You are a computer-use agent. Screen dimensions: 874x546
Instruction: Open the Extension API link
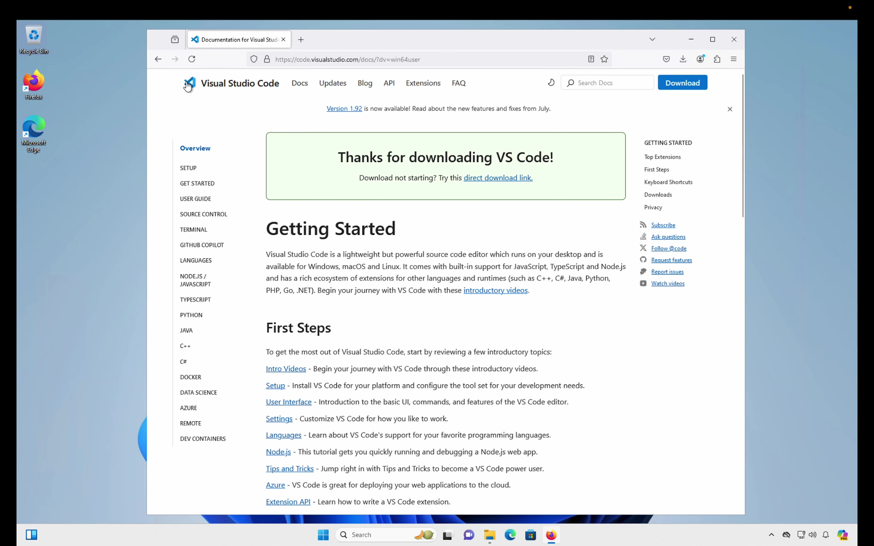click(x=288, y=502)
